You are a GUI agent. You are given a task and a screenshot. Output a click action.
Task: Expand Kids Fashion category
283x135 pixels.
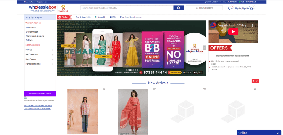(x=53, y=59)
